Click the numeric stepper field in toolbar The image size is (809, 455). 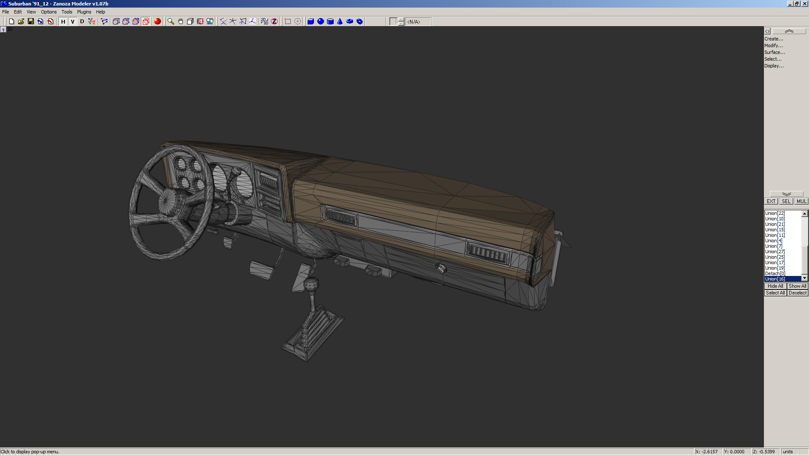click(394, 21)
